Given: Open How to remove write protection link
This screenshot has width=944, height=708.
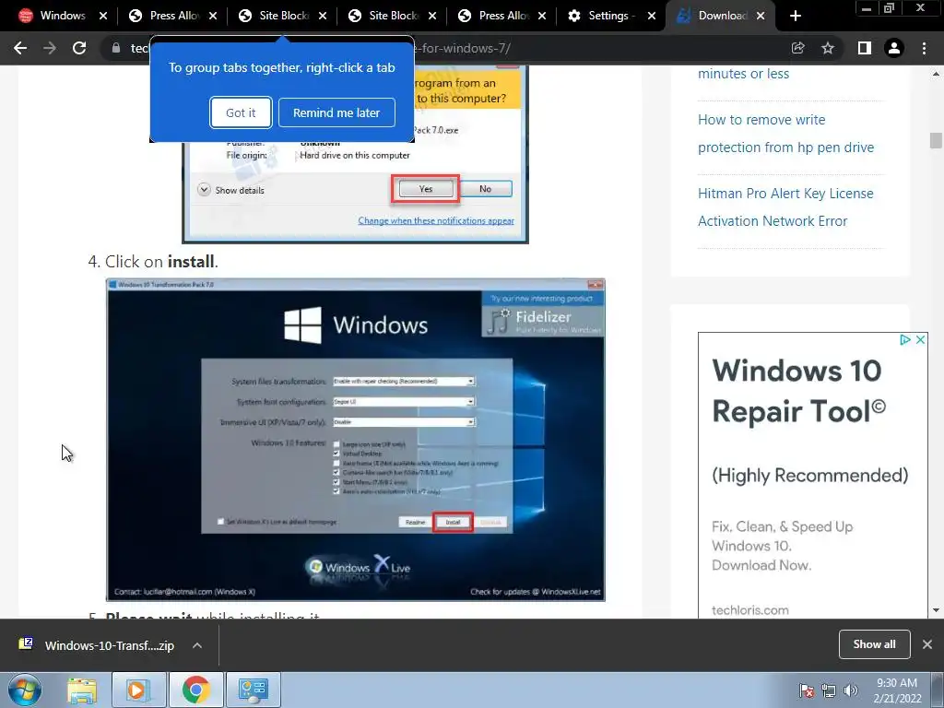Looking at the screenshot, I should click(x=785, y=134).
